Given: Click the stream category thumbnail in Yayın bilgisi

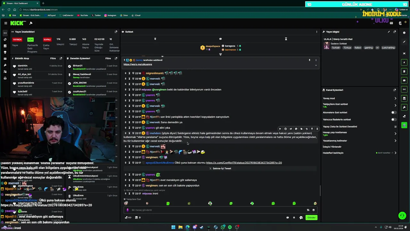Looking at the screenshot, I should tap(326, 46).
